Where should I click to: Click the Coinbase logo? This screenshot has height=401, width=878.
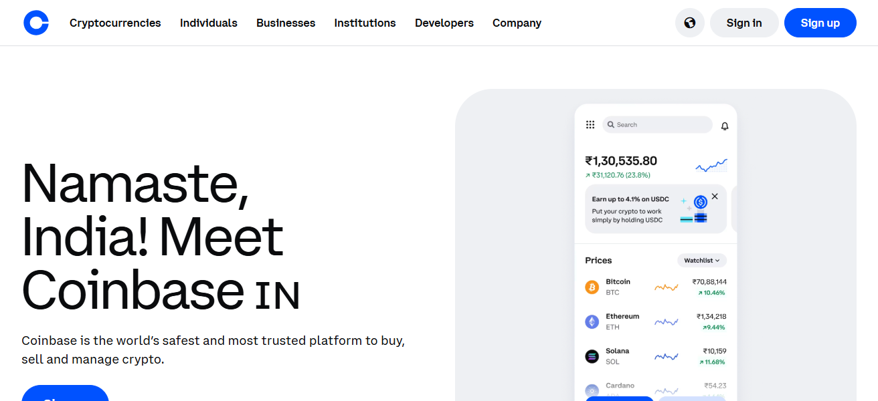click(x=36, y=22)
